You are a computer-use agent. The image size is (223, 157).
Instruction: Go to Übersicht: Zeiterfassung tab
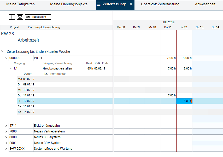160,4
